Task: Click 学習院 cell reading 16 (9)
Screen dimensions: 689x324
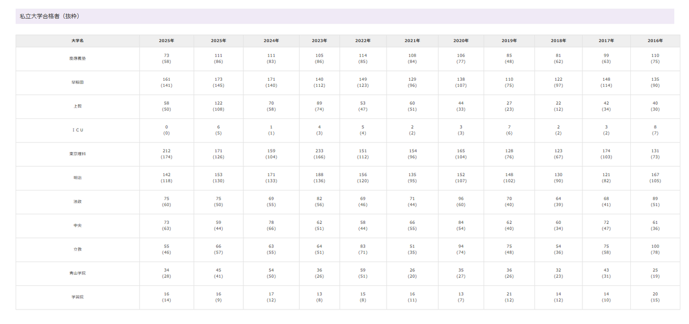Action: tap(218, 297)
